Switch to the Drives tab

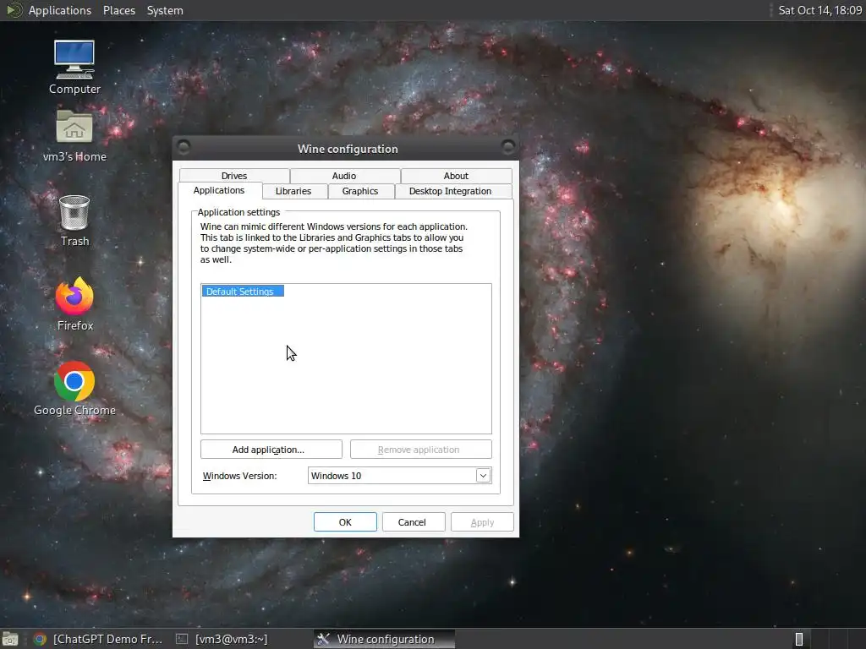[234, 176]
